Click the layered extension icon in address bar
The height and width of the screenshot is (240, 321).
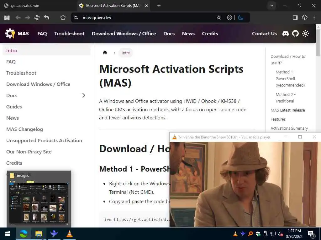229,17
